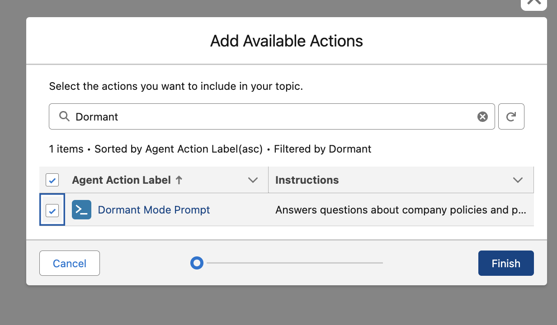
Task: Focus the action search input field
Action: click(x=271, y=117)
